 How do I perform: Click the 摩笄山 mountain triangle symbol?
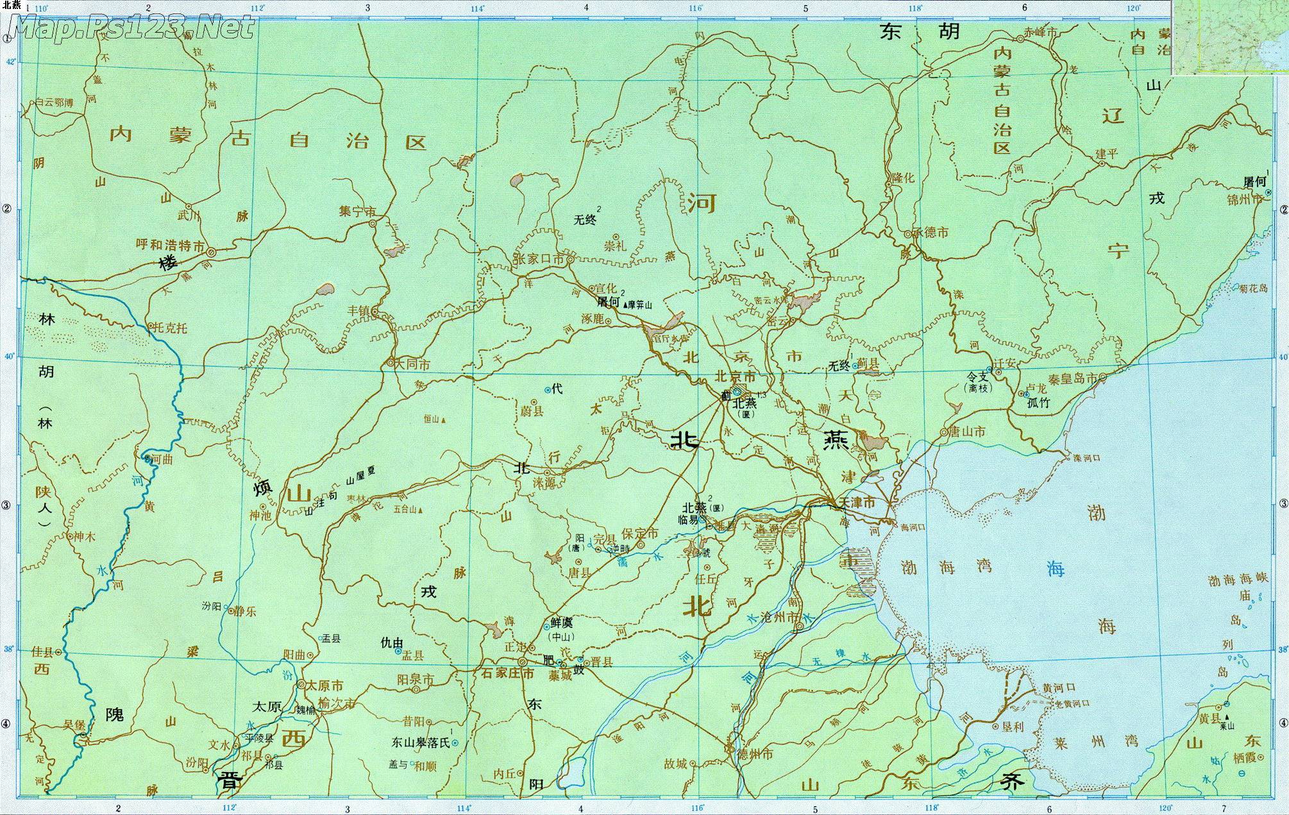[x=625, y=306]
